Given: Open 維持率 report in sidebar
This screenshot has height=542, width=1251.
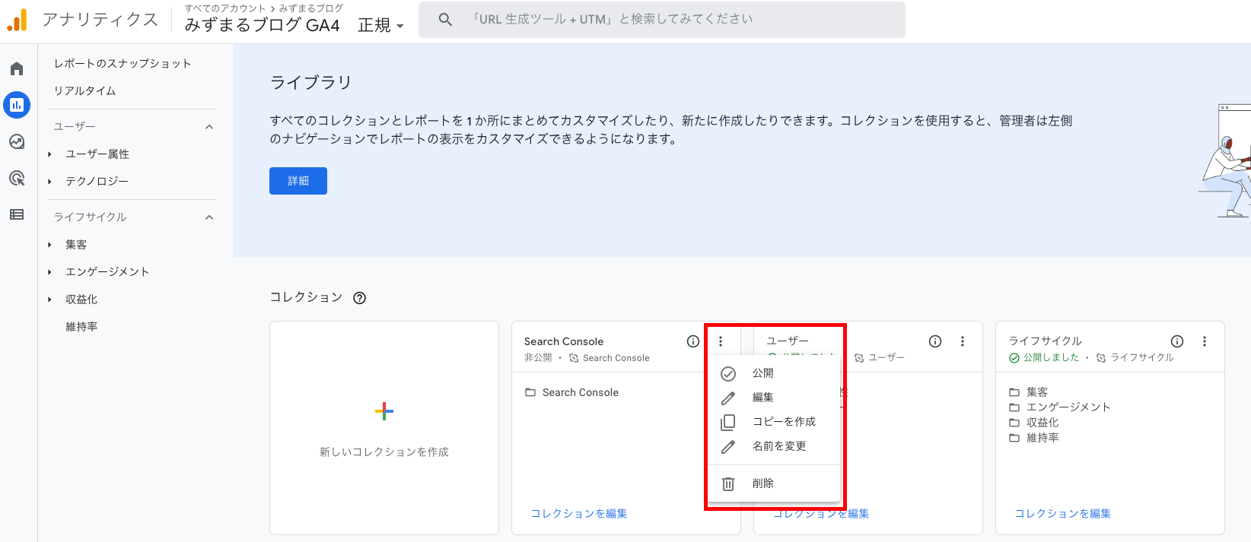Looking at the screenshot, I should (81, 327).
